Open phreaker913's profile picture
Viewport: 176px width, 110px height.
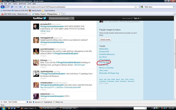point(36,26)
